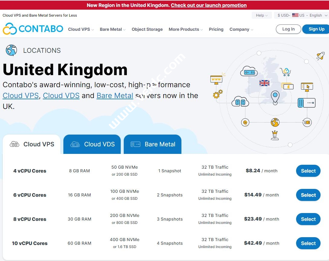Click the Cloud VDS tab icon

click(x=75, y=144)
